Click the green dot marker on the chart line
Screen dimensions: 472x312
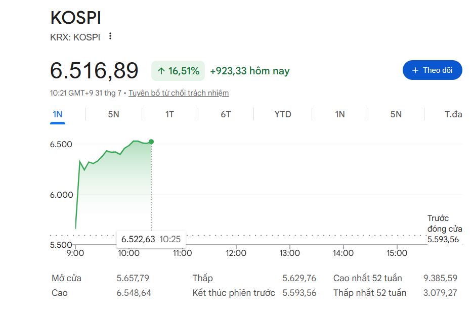[151, 142]
